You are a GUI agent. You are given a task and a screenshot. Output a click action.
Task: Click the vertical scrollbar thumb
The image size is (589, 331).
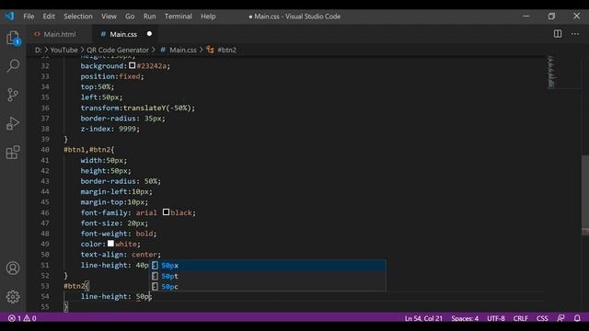(x=585, y=195)
